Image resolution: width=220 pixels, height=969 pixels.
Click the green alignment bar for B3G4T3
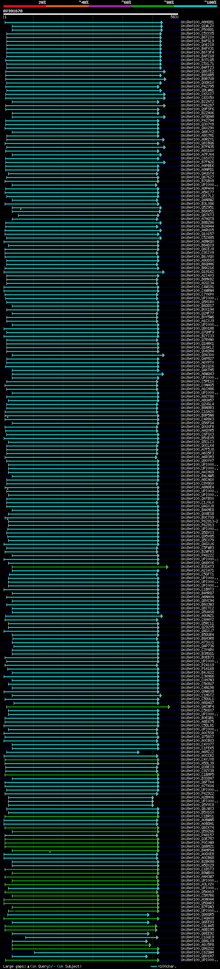click(x=90, y=567)
